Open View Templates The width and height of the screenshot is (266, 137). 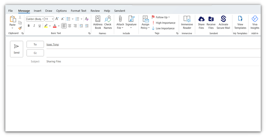[x=240, y=19]
